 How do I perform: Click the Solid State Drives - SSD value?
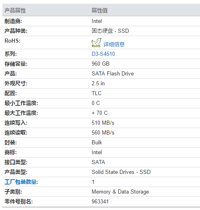121,172
